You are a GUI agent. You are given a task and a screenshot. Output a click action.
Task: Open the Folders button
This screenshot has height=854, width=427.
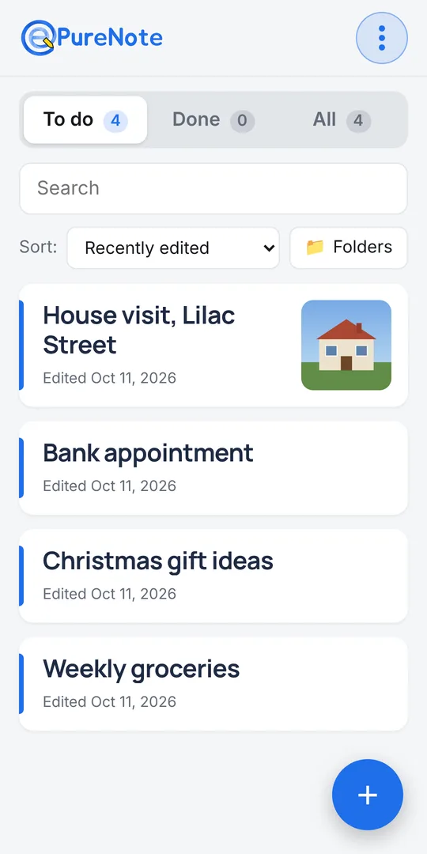(349, 248)
